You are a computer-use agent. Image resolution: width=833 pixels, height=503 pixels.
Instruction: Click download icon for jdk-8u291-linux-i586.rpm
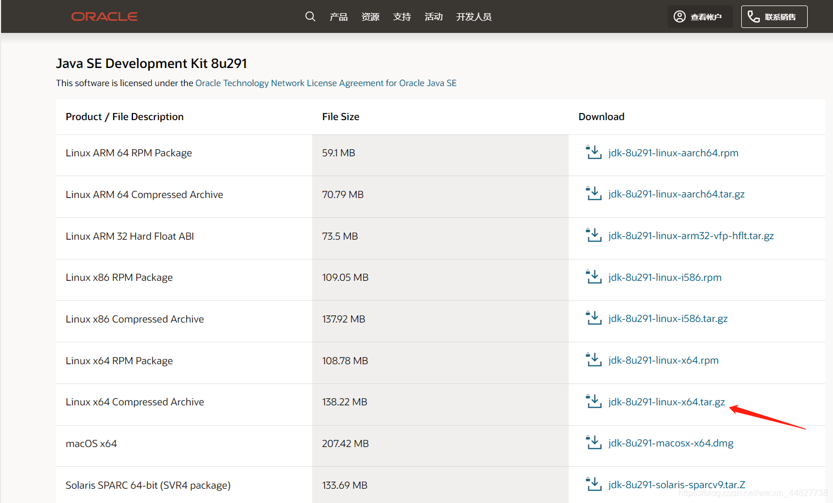pyautogui.click(x=593, y=276)
